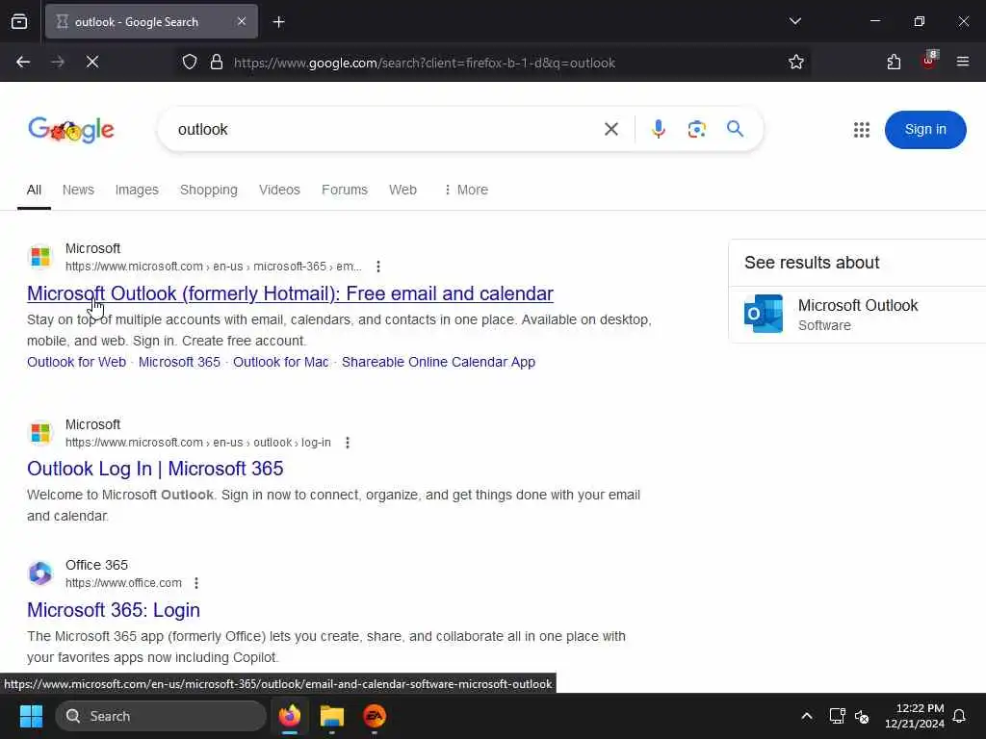
Task: Click the Firefox address bar URL
Action: coord(425,63)
